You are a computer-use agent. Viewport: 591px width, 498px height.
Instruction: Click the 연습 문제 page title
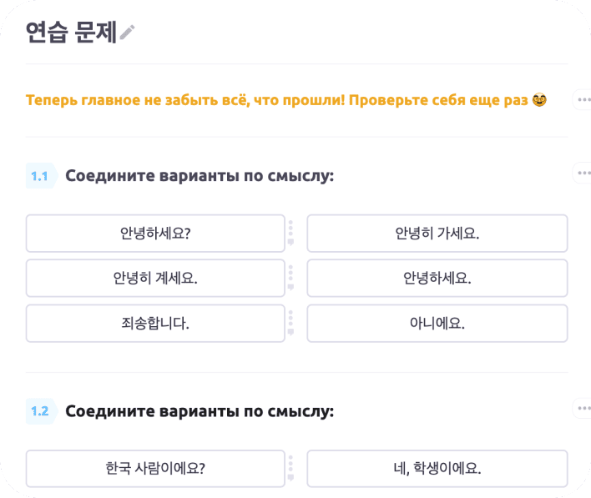(70, 32)
